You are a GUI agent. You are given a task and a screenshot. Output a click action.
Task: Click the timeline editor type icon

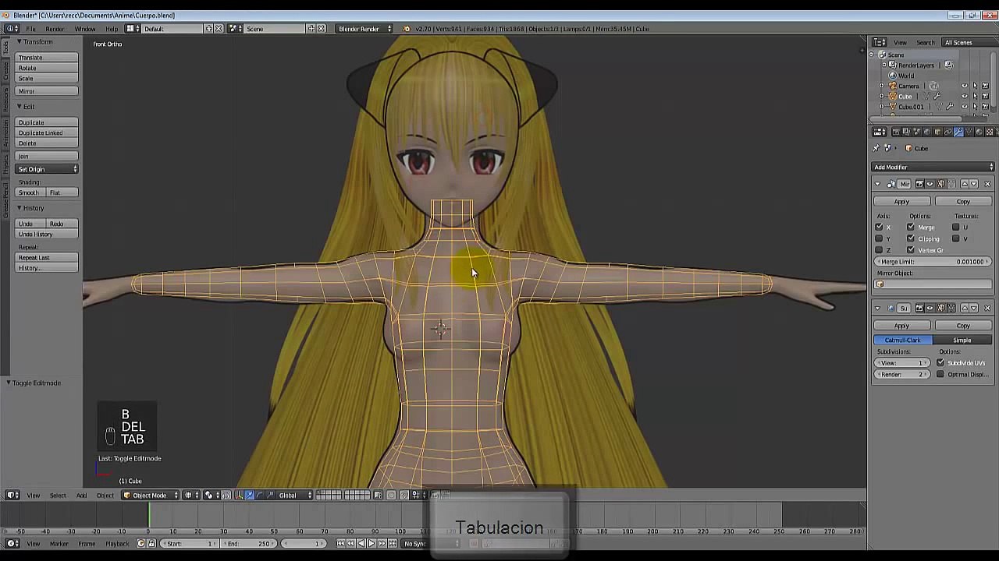(x=12, y=543)
